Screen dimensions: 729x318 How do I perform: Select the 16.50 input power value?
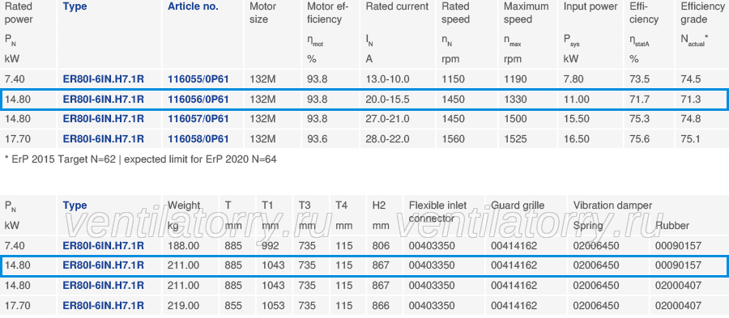pos(577,139)
